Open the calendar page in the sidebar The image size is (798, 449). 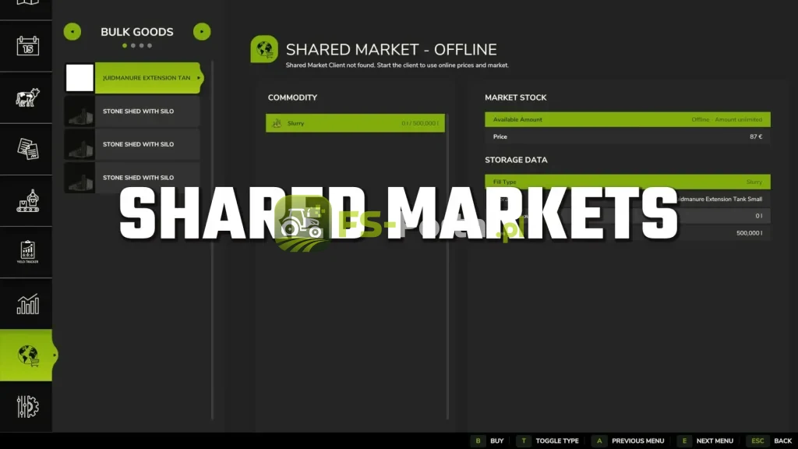pos(27,46)
